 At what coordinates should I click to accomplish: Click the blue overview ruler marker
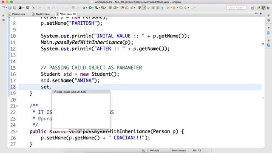(x=263, y=44)
